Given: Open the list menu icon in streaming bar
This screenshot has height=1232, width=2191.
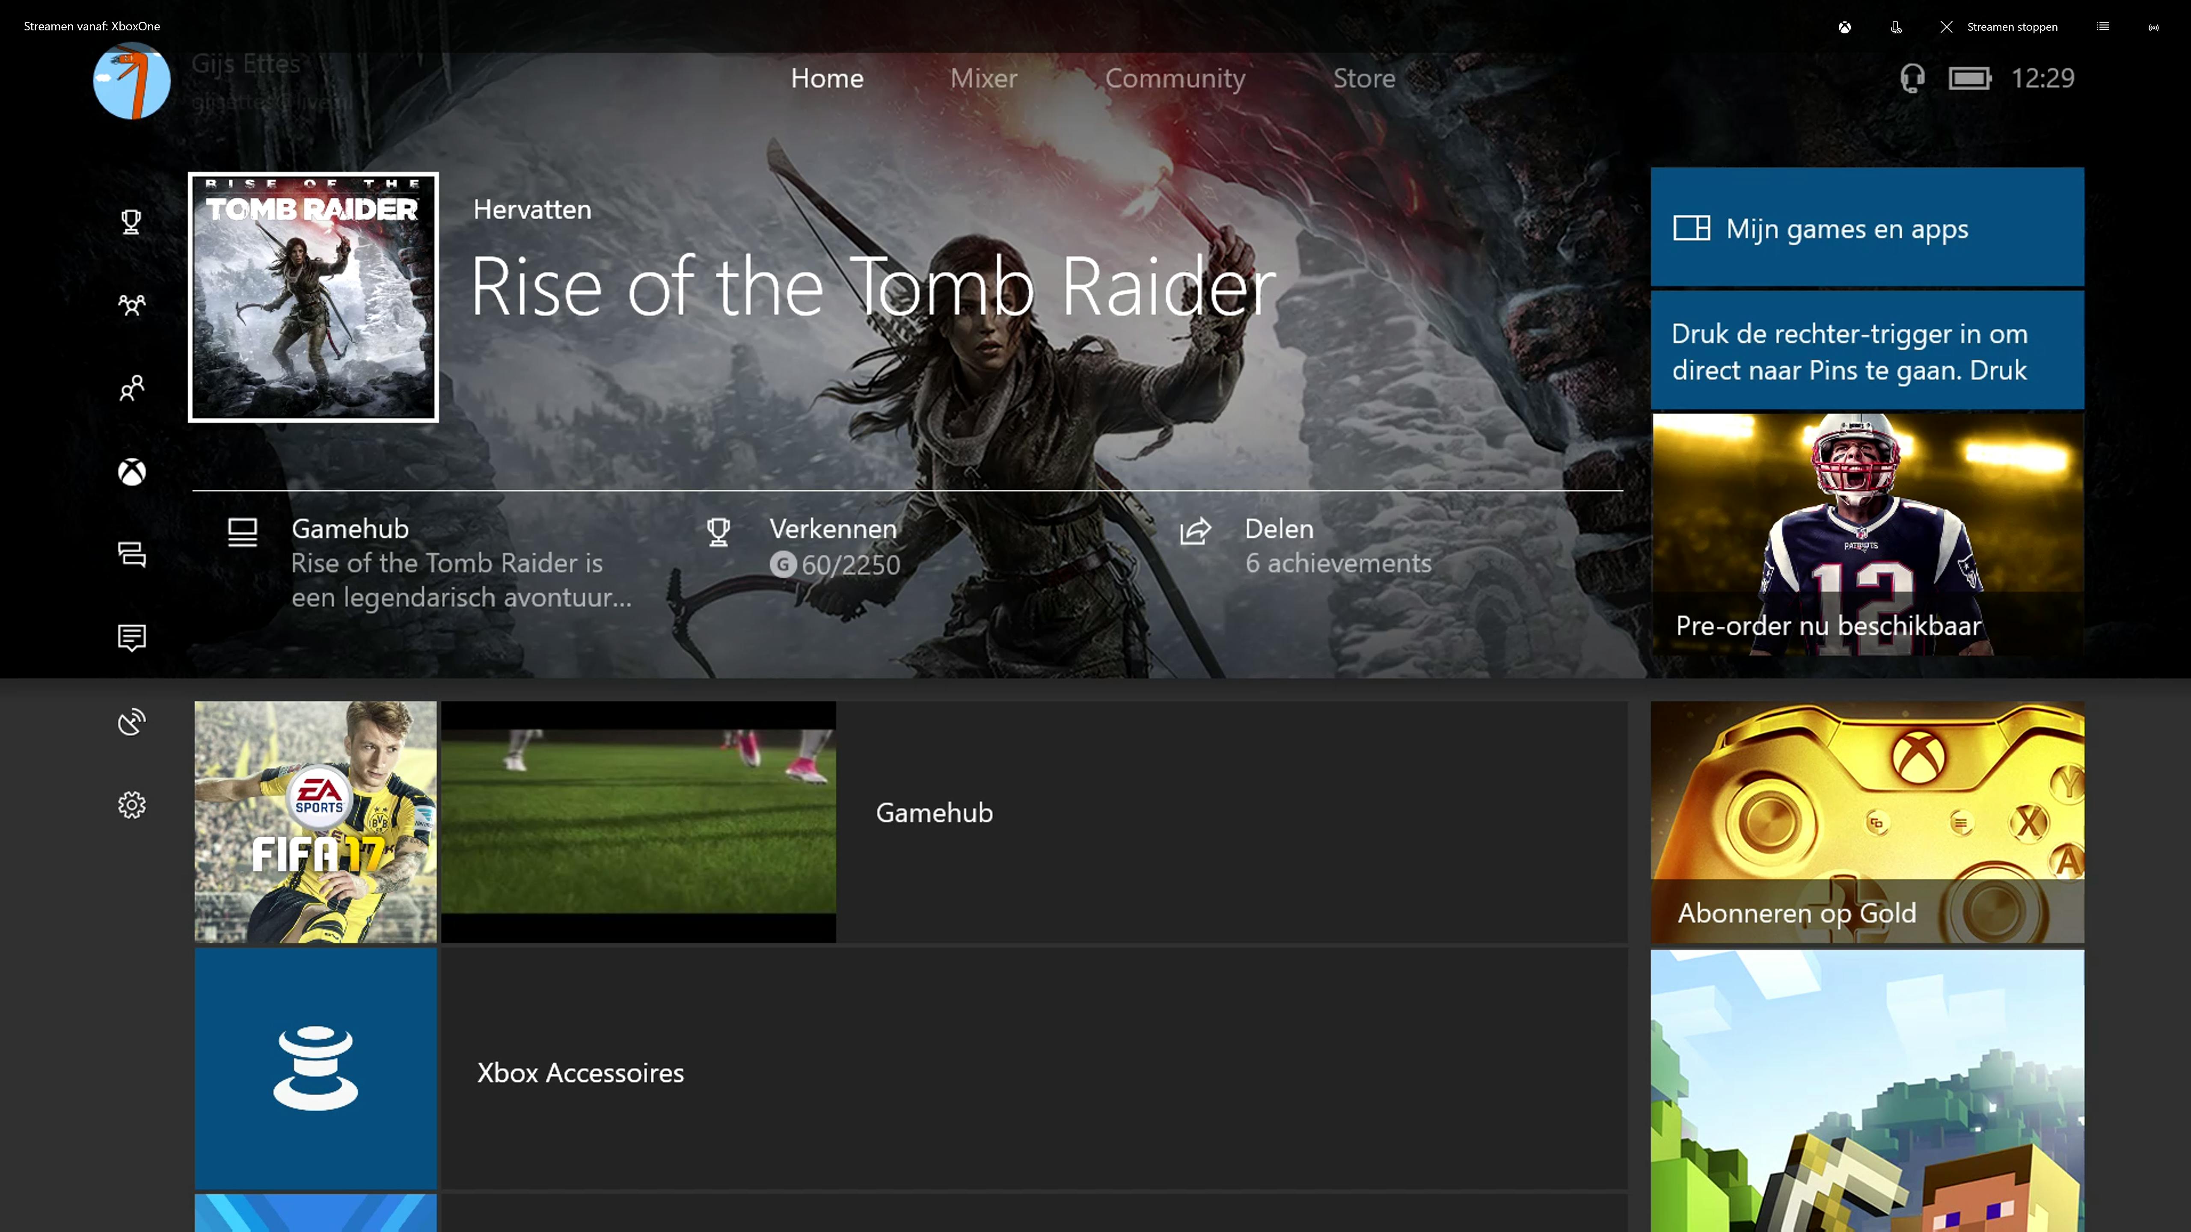Looking at the screenshot, I should 2103,27.
